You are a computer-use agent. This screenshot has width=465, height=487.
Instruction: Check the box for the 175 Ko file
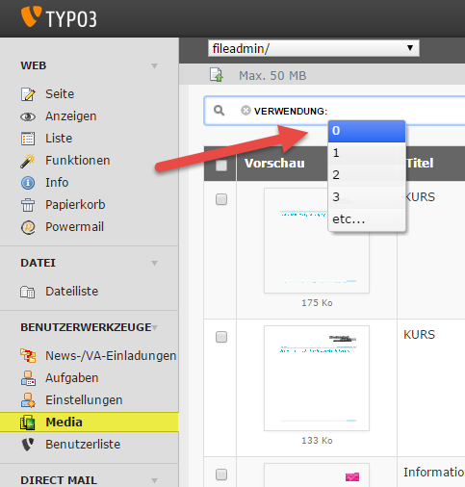(221, 199)
